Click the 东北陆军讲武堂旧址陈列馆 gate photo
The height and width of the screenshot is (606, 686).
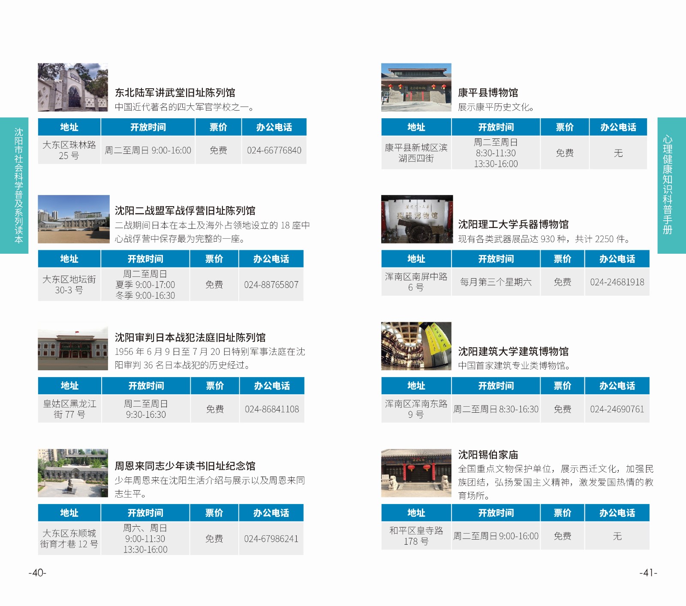coord(73,87)
